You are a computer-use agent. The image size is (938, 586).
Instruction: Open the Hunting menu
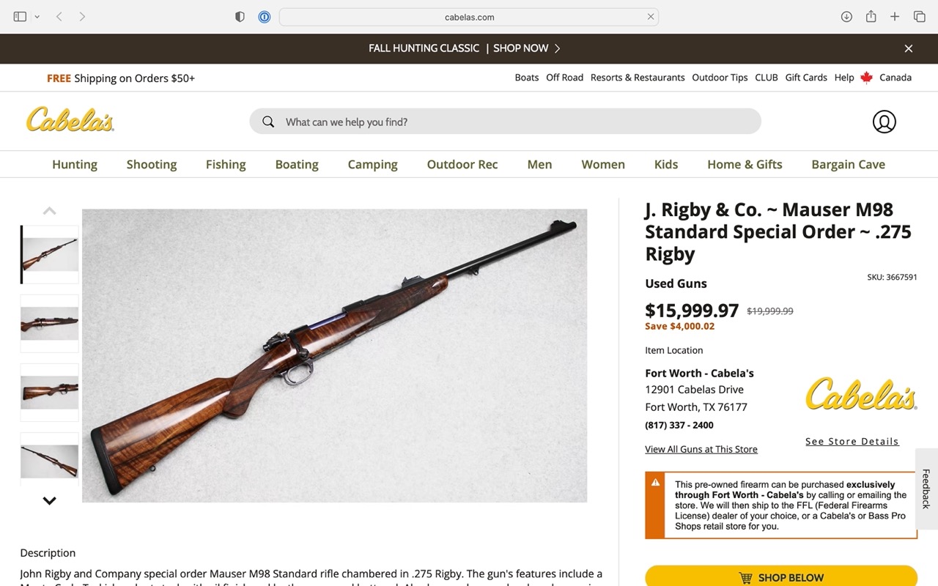75,164
